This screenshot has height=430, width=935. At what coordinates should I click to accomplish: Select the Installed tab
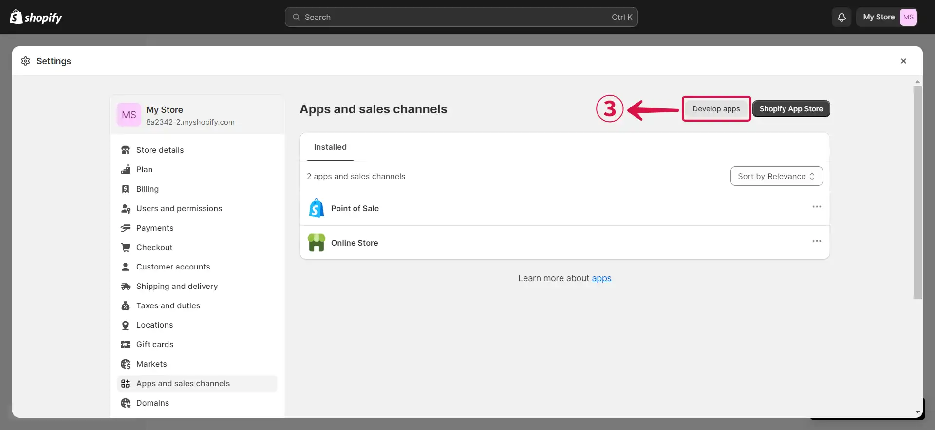coord(330,147)
